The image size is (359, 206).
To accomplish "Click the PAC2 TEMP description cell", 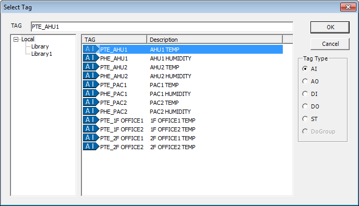I will pyautogui.click(x=164, y=103).
